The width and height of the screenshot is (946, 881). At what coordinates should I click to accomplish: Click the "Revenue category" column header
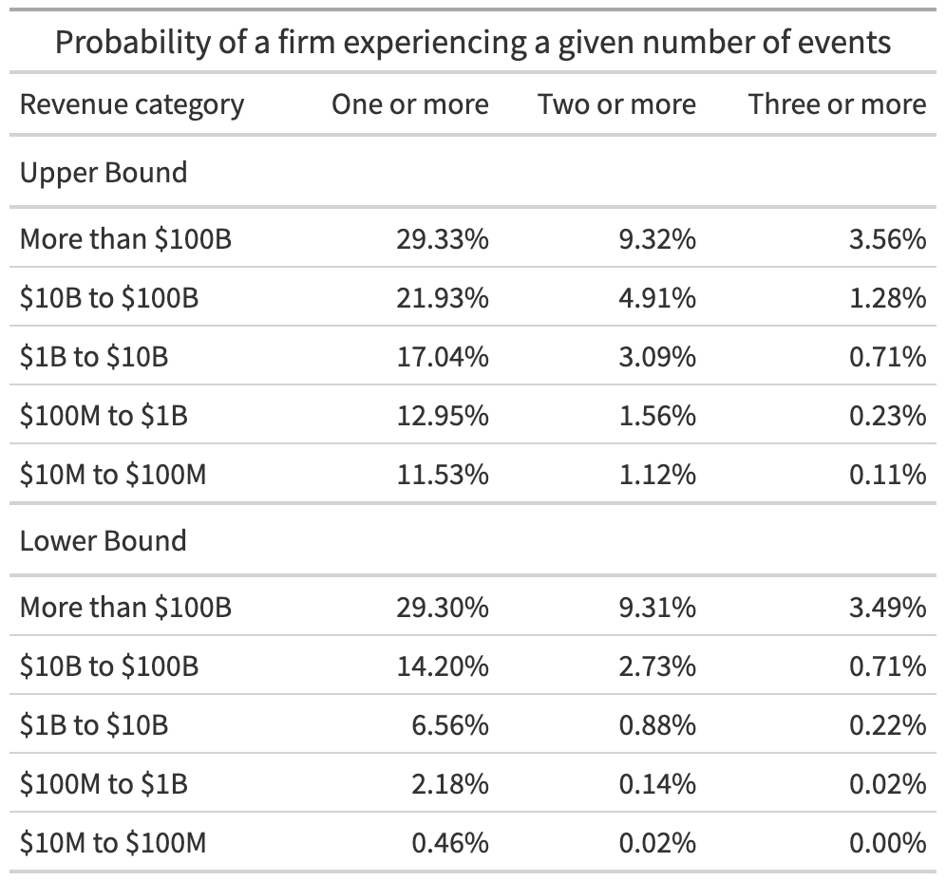point(132,104)
